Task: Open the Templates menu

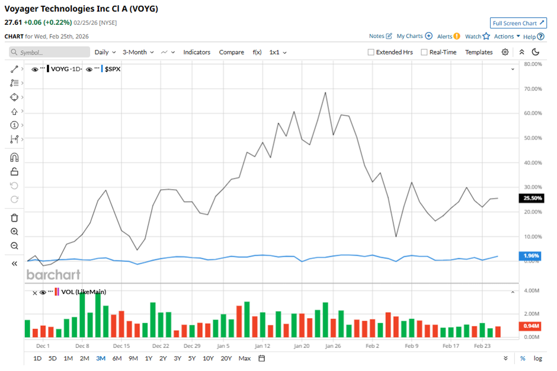Action: [x=479, y=52]
